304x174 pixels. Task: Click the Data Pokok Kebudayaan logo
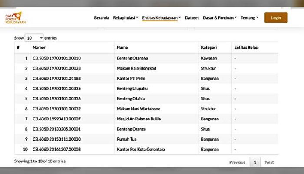pos(16,18)
